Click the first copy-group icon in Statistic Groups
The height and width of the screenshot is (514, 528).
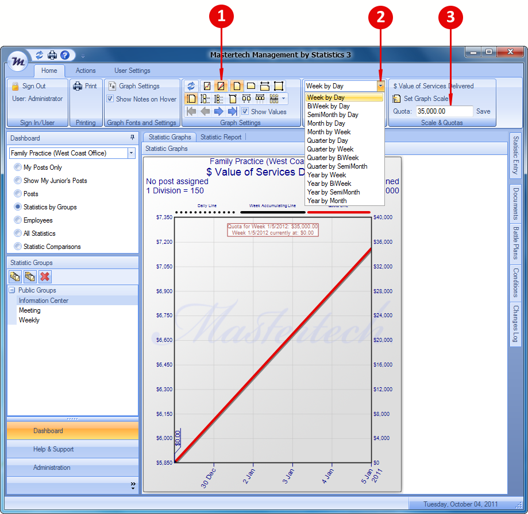15,277
